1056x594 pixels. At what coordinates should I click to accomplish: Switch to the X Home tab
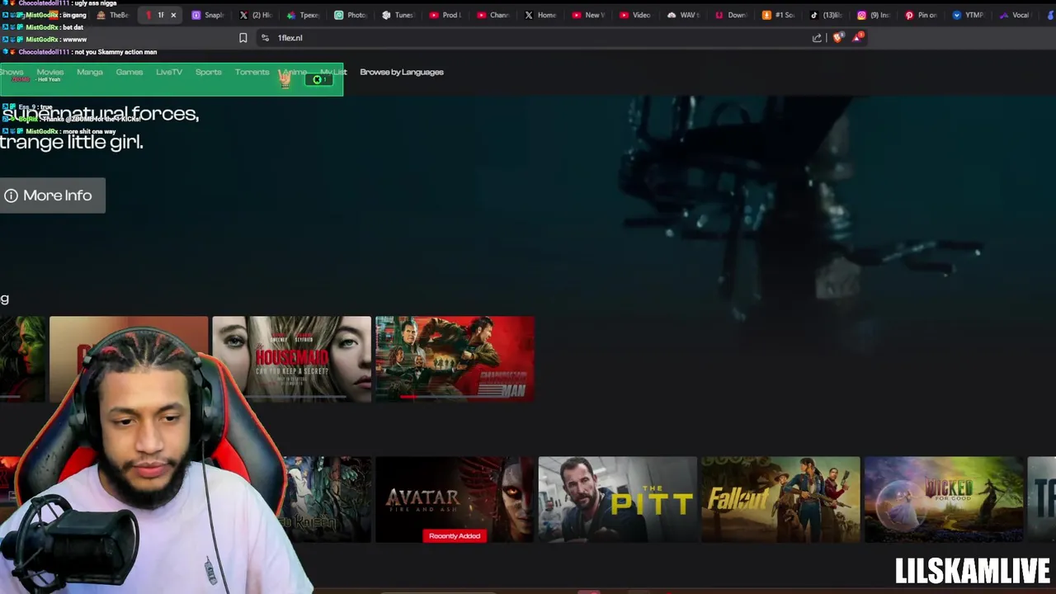[541, 15]
